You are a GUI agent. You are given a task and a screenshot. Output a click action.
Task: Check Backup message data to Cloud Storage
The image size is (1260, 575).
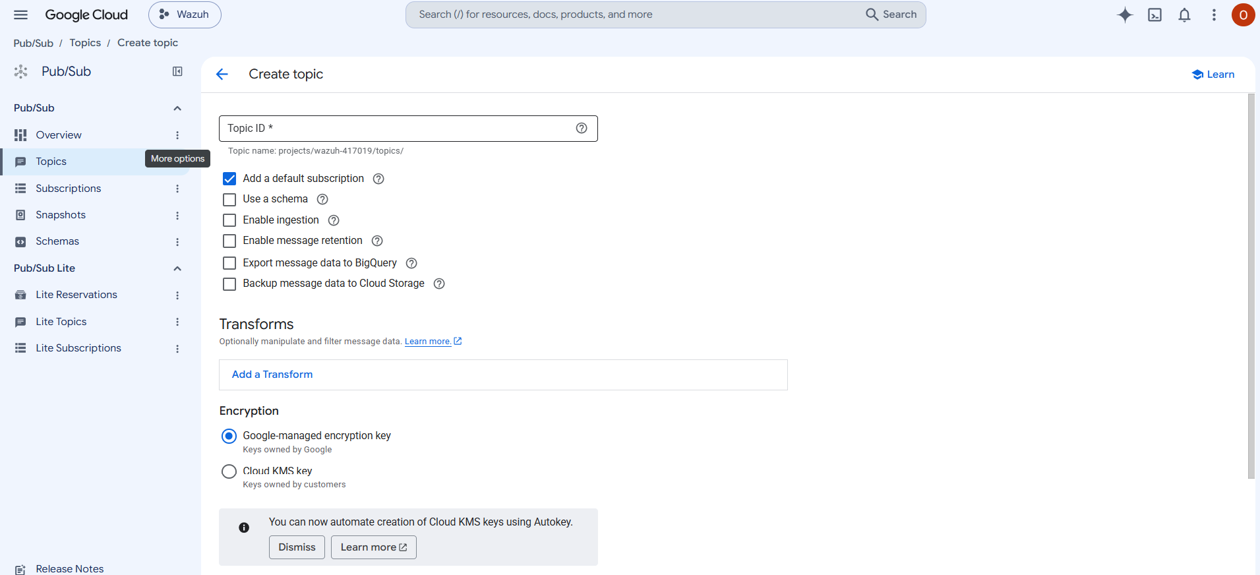229,284
